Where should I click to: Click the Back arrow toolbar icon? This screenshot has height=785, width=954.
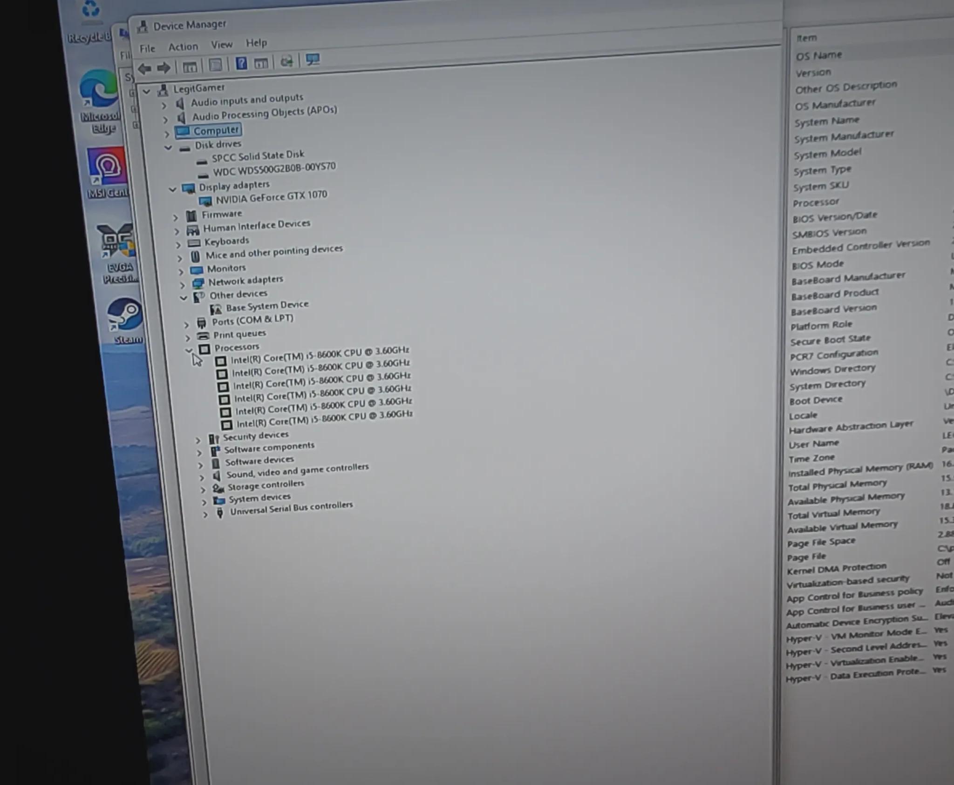coord(145,68)
